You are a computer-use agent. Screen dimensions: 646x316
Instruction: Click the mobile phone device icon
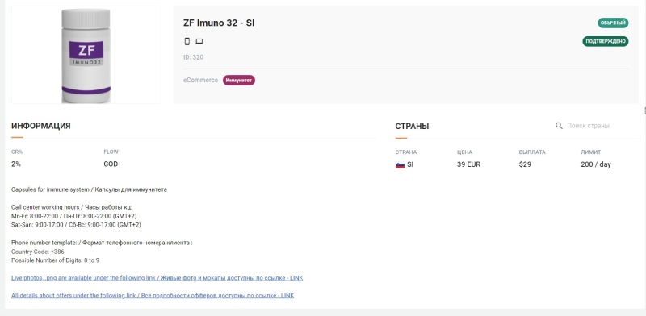tap(187, 42)
